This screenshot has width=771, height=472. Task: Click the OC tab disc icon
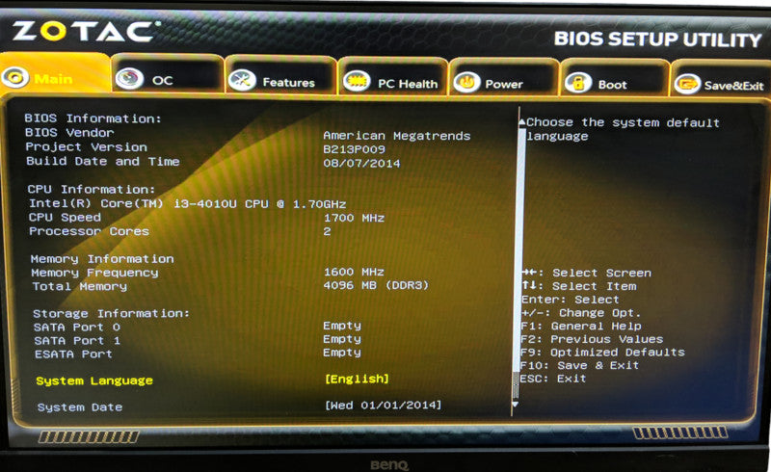pos(129,79)
